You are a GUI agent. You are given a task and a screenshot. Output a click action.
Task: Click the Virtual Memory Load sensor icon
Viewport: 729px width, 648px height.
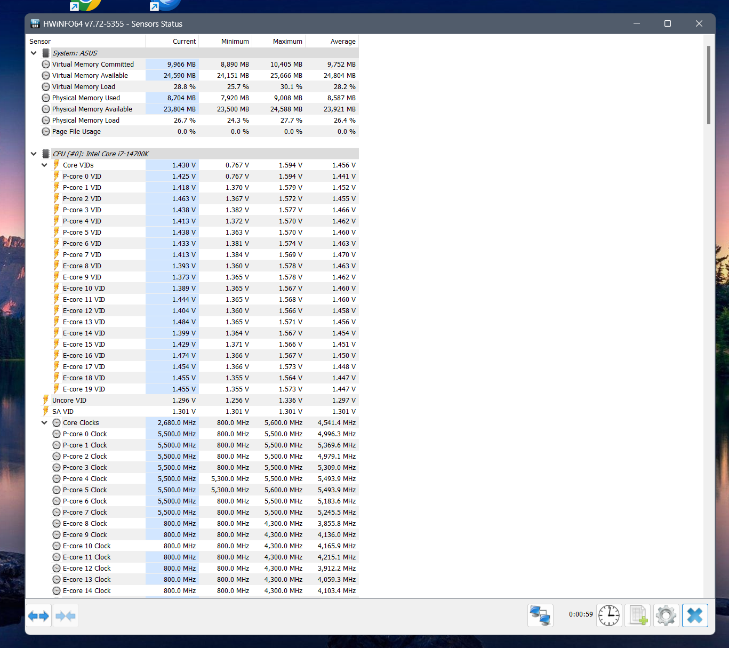[x=46, y=86]
